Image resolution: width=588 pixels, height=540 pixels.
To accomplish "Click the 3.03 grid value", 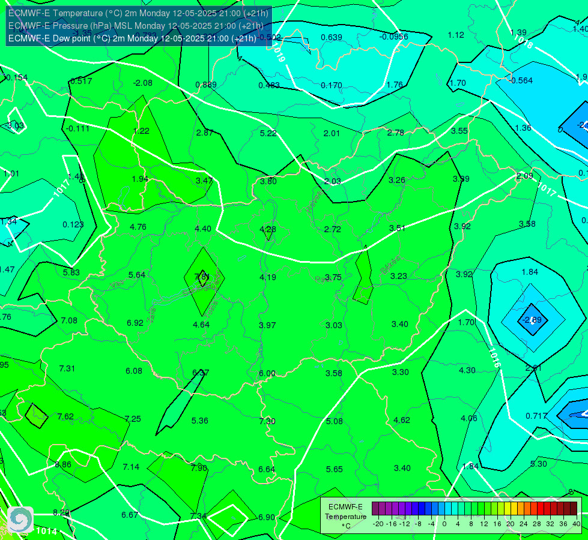I will coord(334,325).
